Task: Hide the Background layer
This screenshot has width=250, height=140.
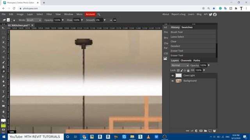Action: pyautogui.click(x=173, y=81)
